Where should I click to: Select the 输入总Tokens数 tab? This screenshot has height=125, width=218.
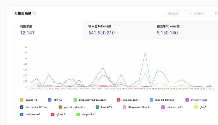coord(117,30)
